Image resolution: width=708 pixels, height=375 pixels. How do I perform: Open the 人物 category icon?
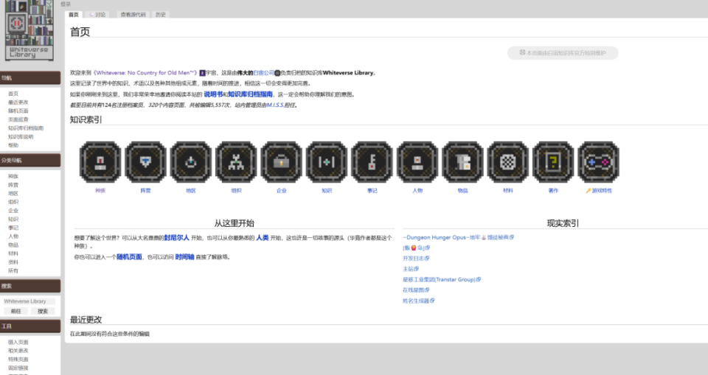(417, 162)
